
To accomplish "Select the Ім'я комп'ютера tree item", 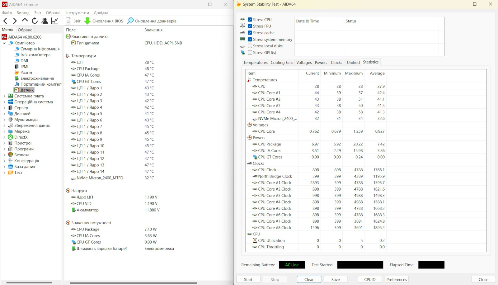I will click(35, 55).
